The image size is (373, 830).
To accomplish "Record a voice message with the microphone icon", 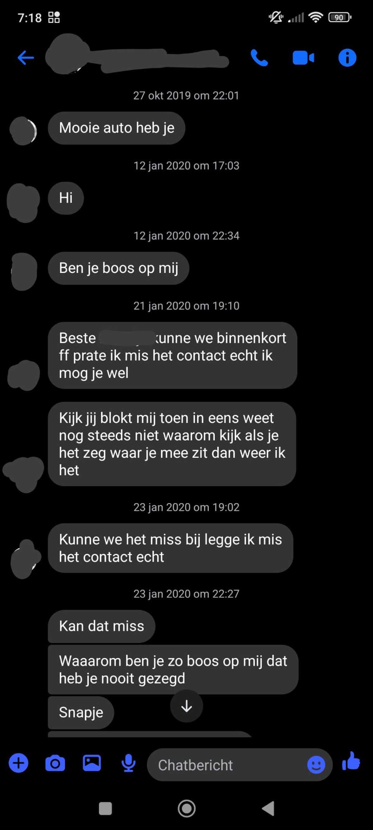I will (x=128, y=763).
